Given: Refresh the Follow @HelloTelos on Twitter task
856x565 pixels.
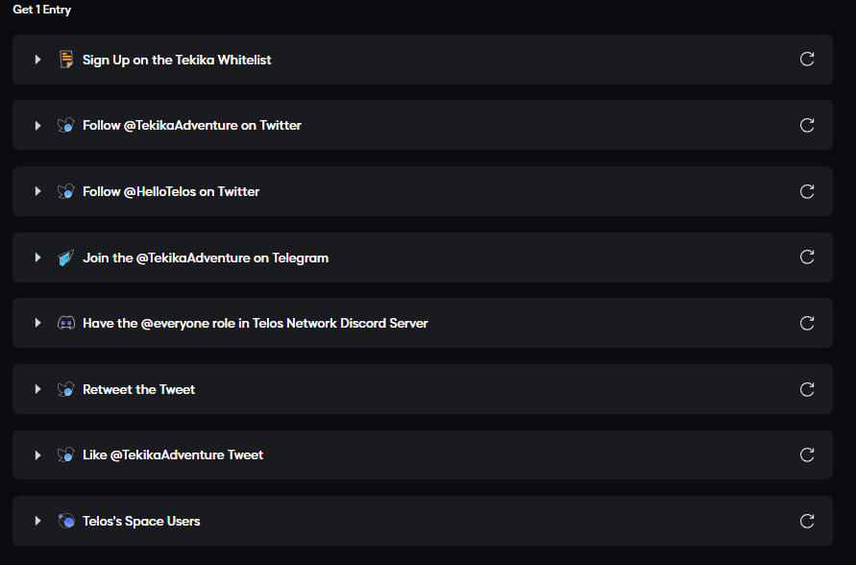Looking at the screenshot, I should tap(807, 191).
